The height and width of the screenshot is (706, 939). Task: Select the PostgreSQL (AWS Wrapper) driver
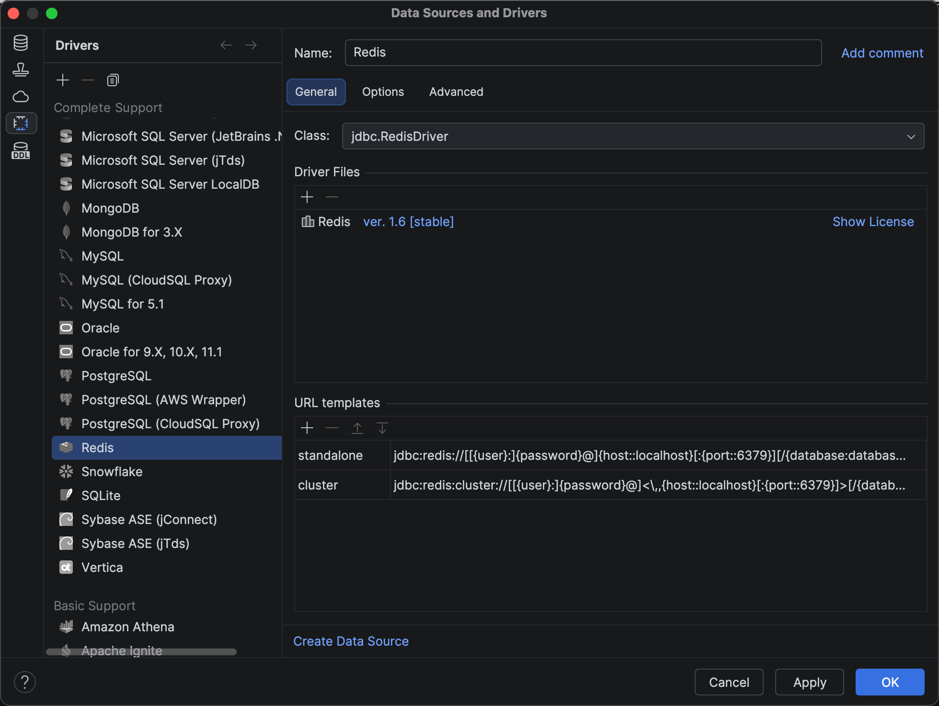pyautogui.click(x=167, y=399)
